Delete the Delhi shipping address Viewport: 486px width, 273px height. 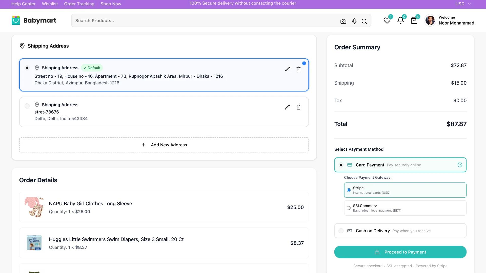point(298,107)
